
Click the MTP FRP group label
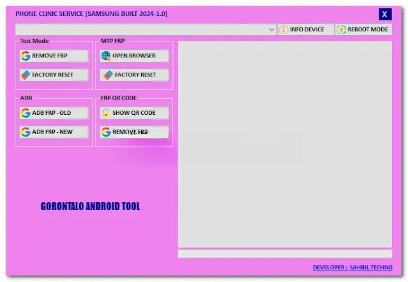point(112,41)
